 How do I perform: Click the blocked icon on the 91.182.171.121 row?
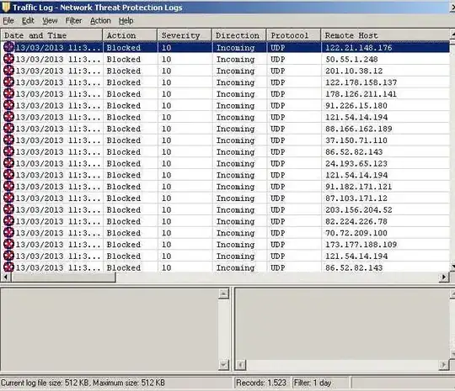(8, 186)
